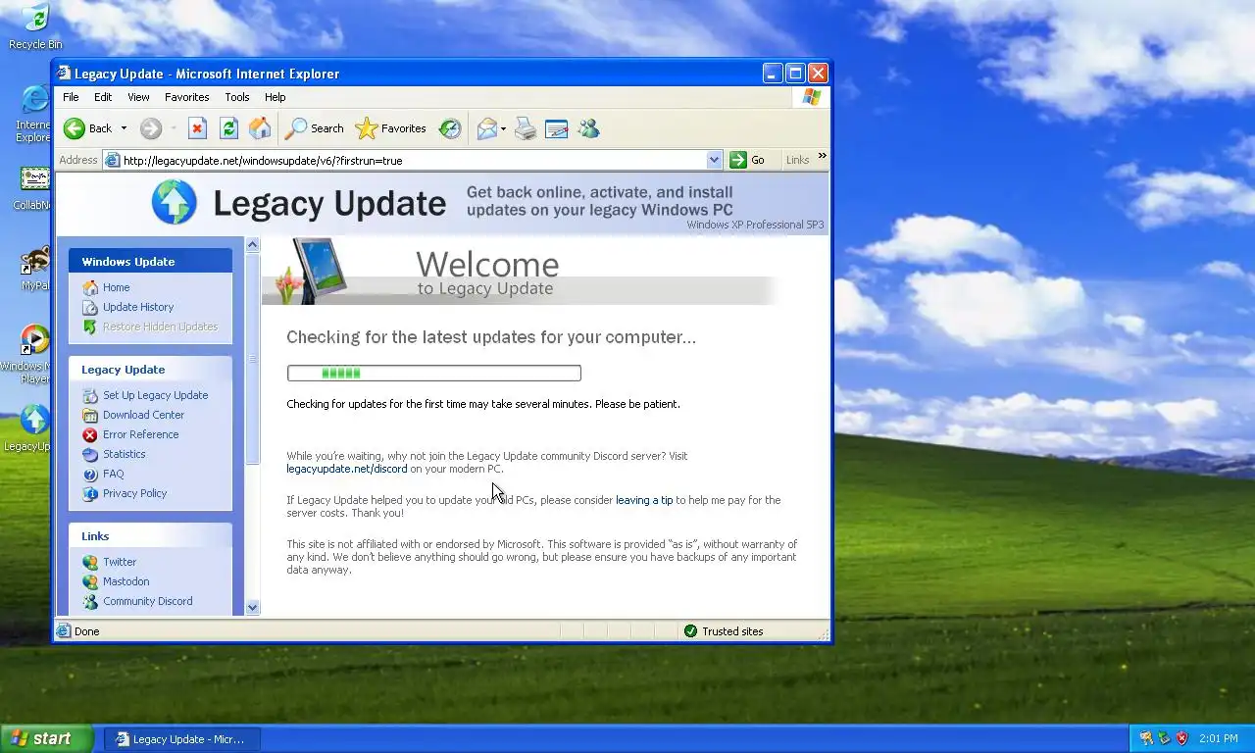
Task: Click the Forward arrow icon
Action: click(x=150, y=128)
